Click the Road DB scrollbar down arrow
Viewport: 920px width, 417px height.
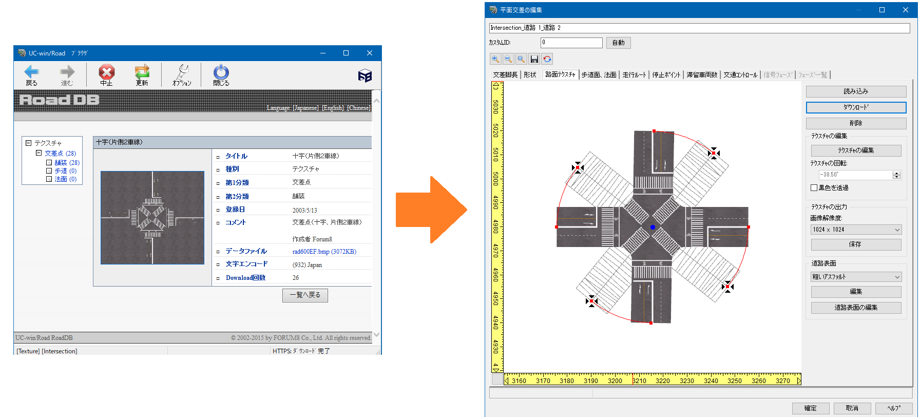point(376,334)
